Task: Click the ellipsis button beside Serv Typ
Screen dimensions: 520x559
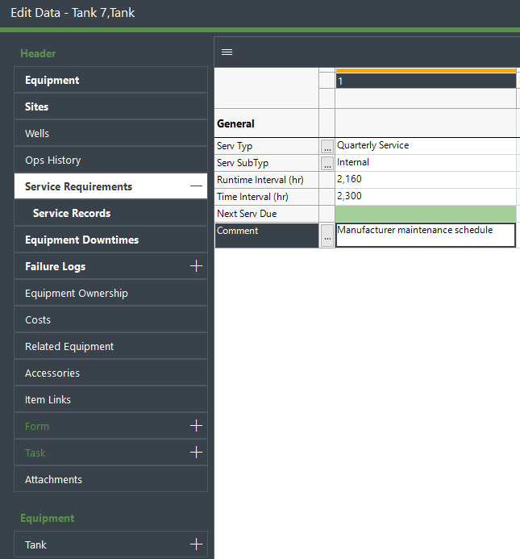Action: (327, 147)
